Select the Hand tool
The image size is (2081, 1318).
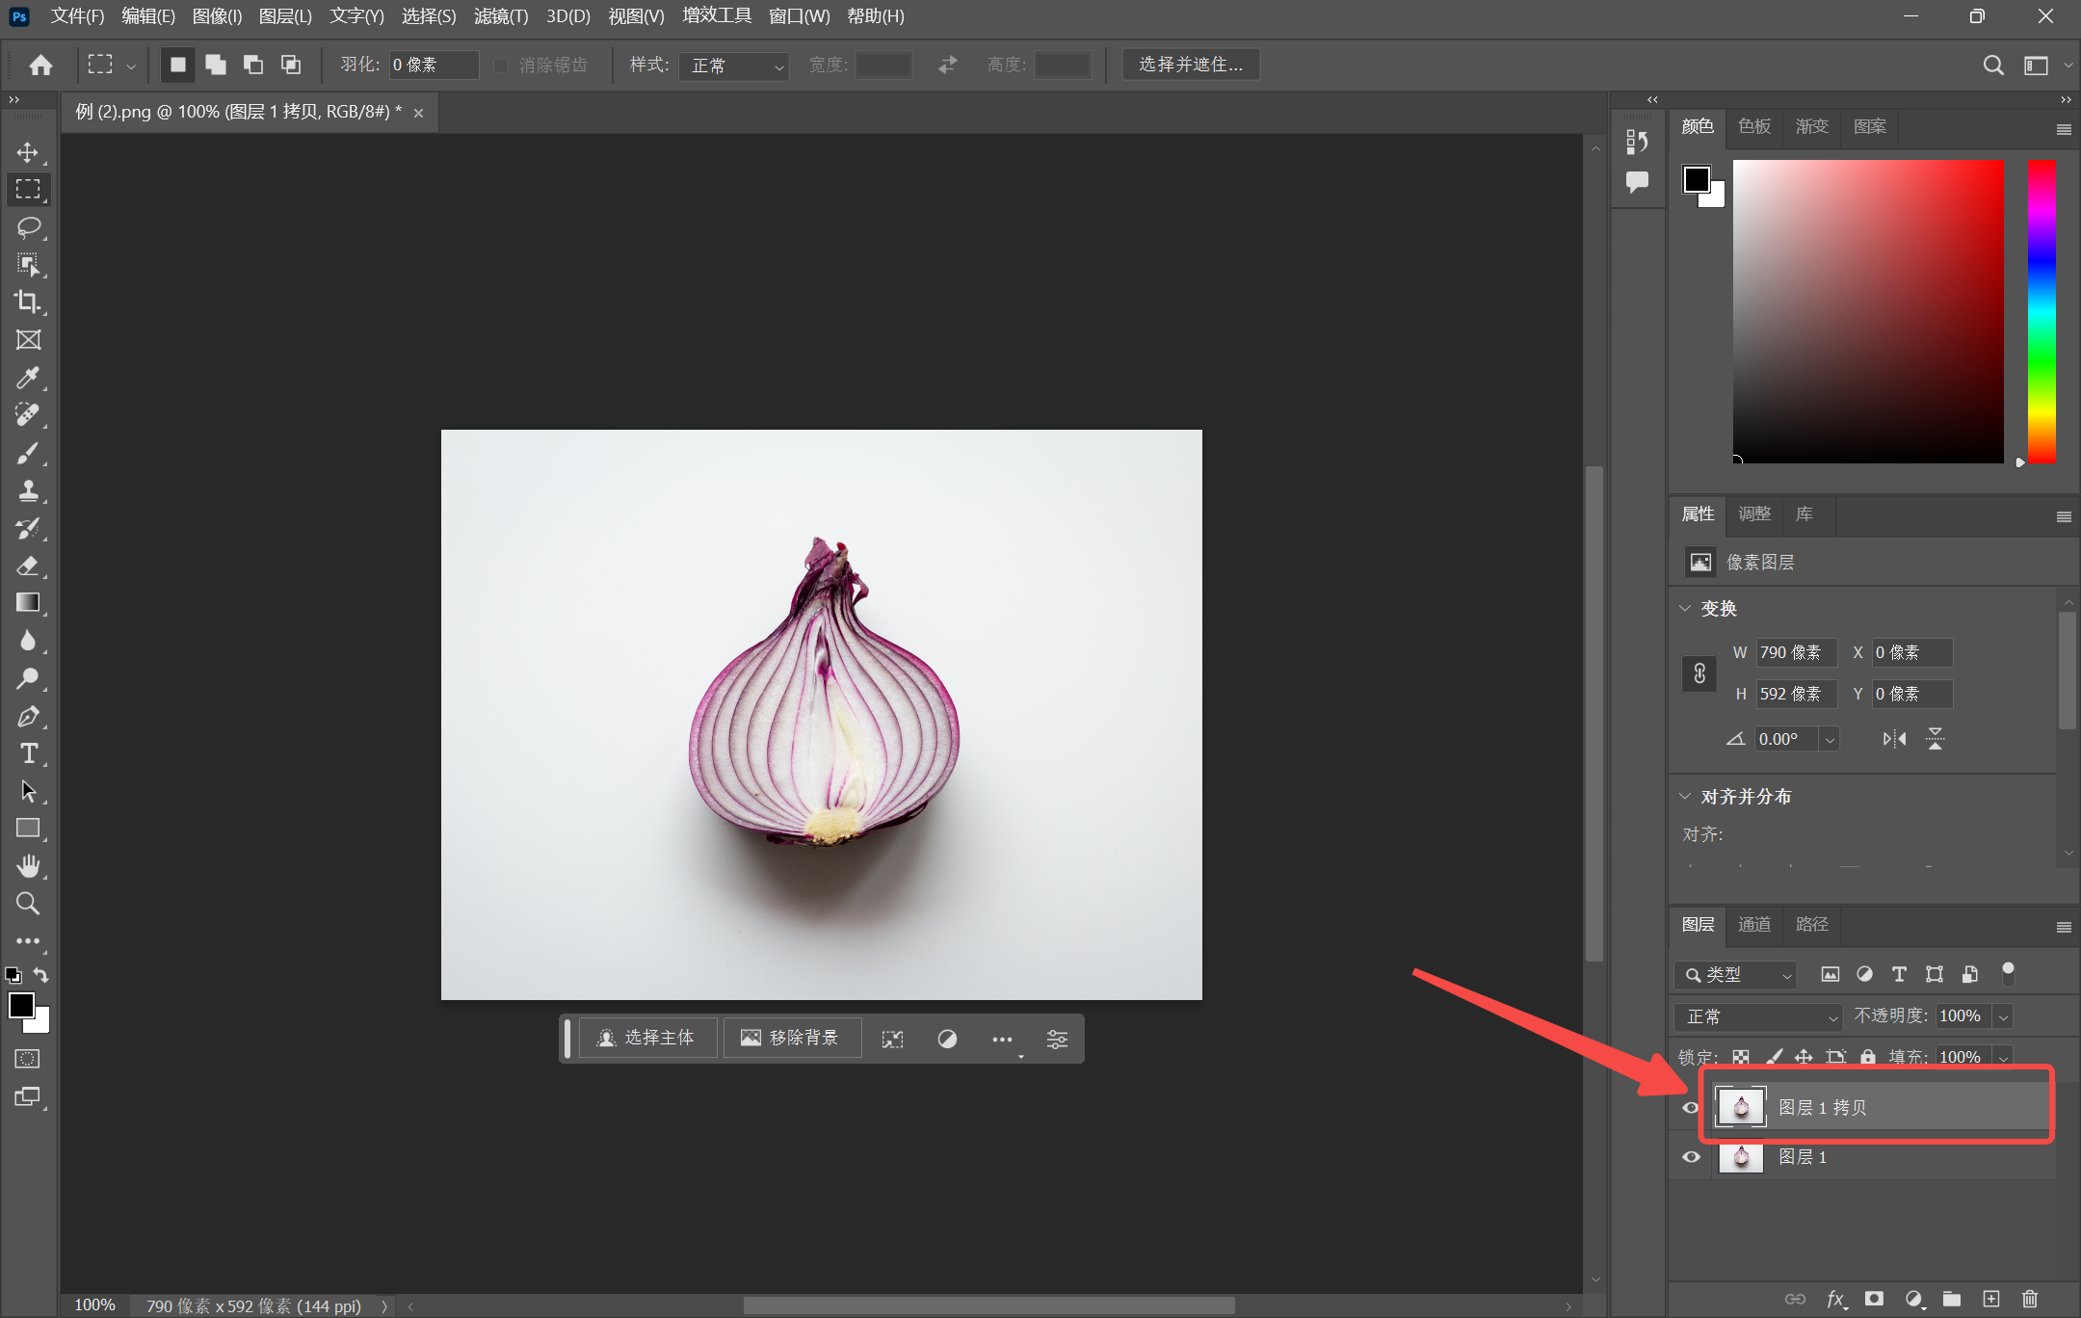pos(28,866)
